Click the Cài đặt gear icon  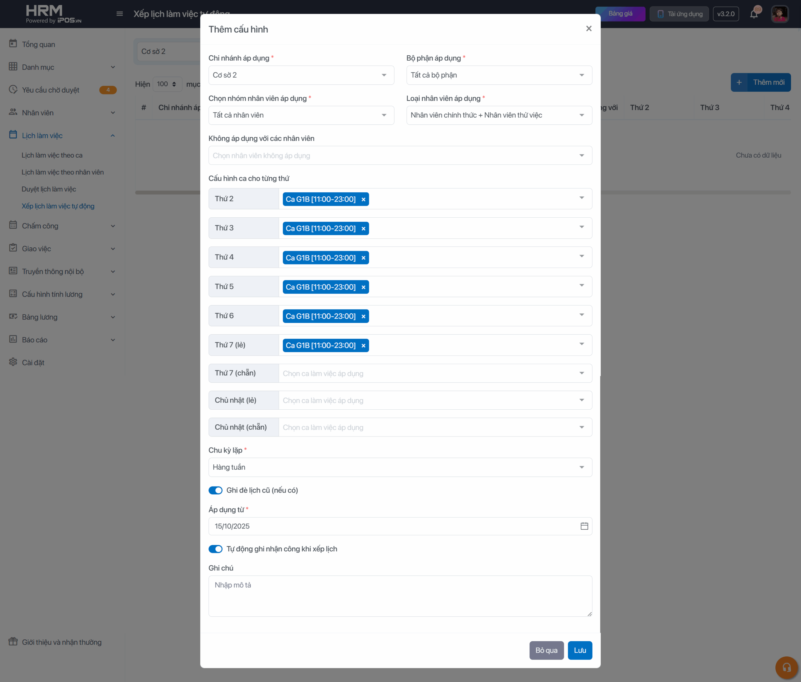[13, 362]
